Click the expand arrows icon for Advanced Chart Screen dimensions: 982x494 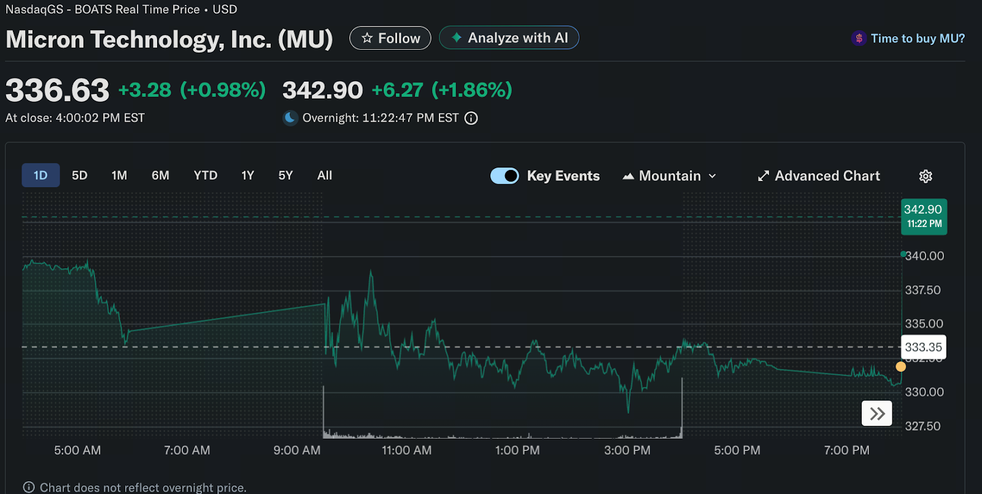point(764,176)
